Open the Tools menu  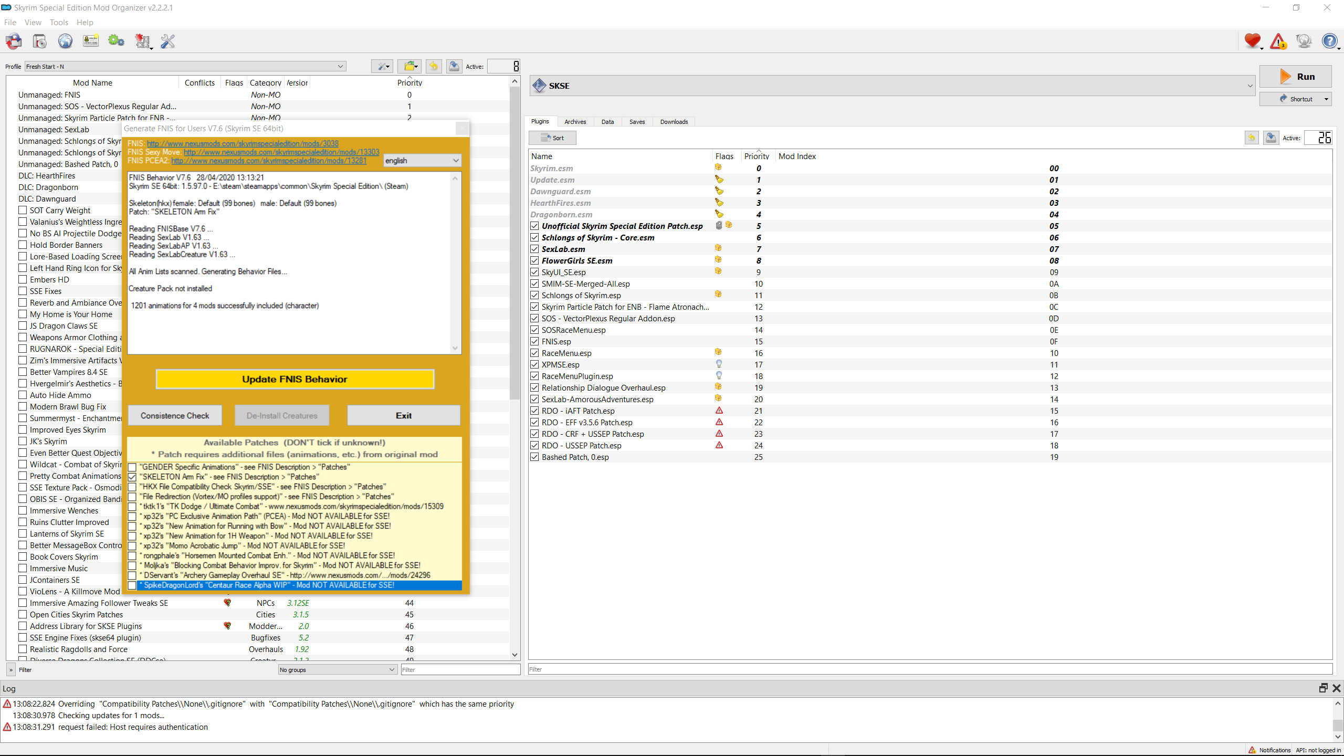point(59,23)
